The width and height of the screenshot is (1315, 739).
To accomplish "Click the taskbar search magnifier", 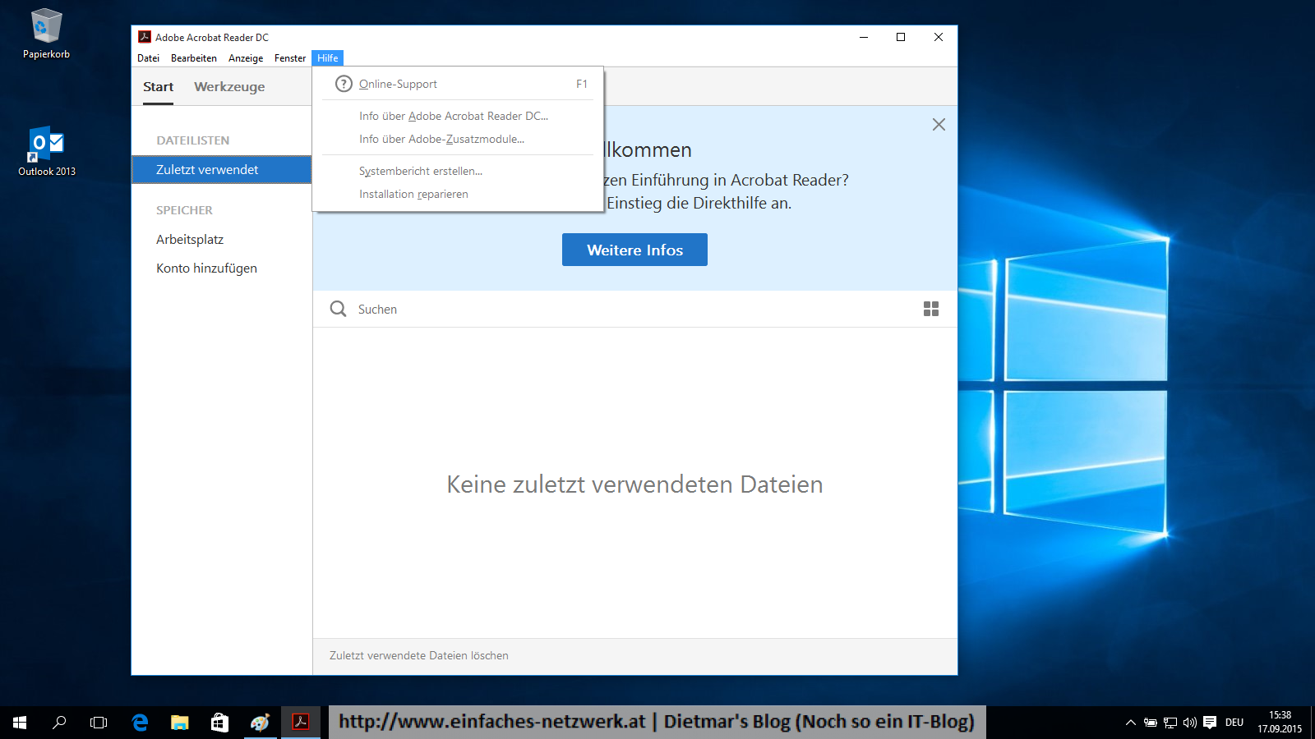I will [59, 723].
